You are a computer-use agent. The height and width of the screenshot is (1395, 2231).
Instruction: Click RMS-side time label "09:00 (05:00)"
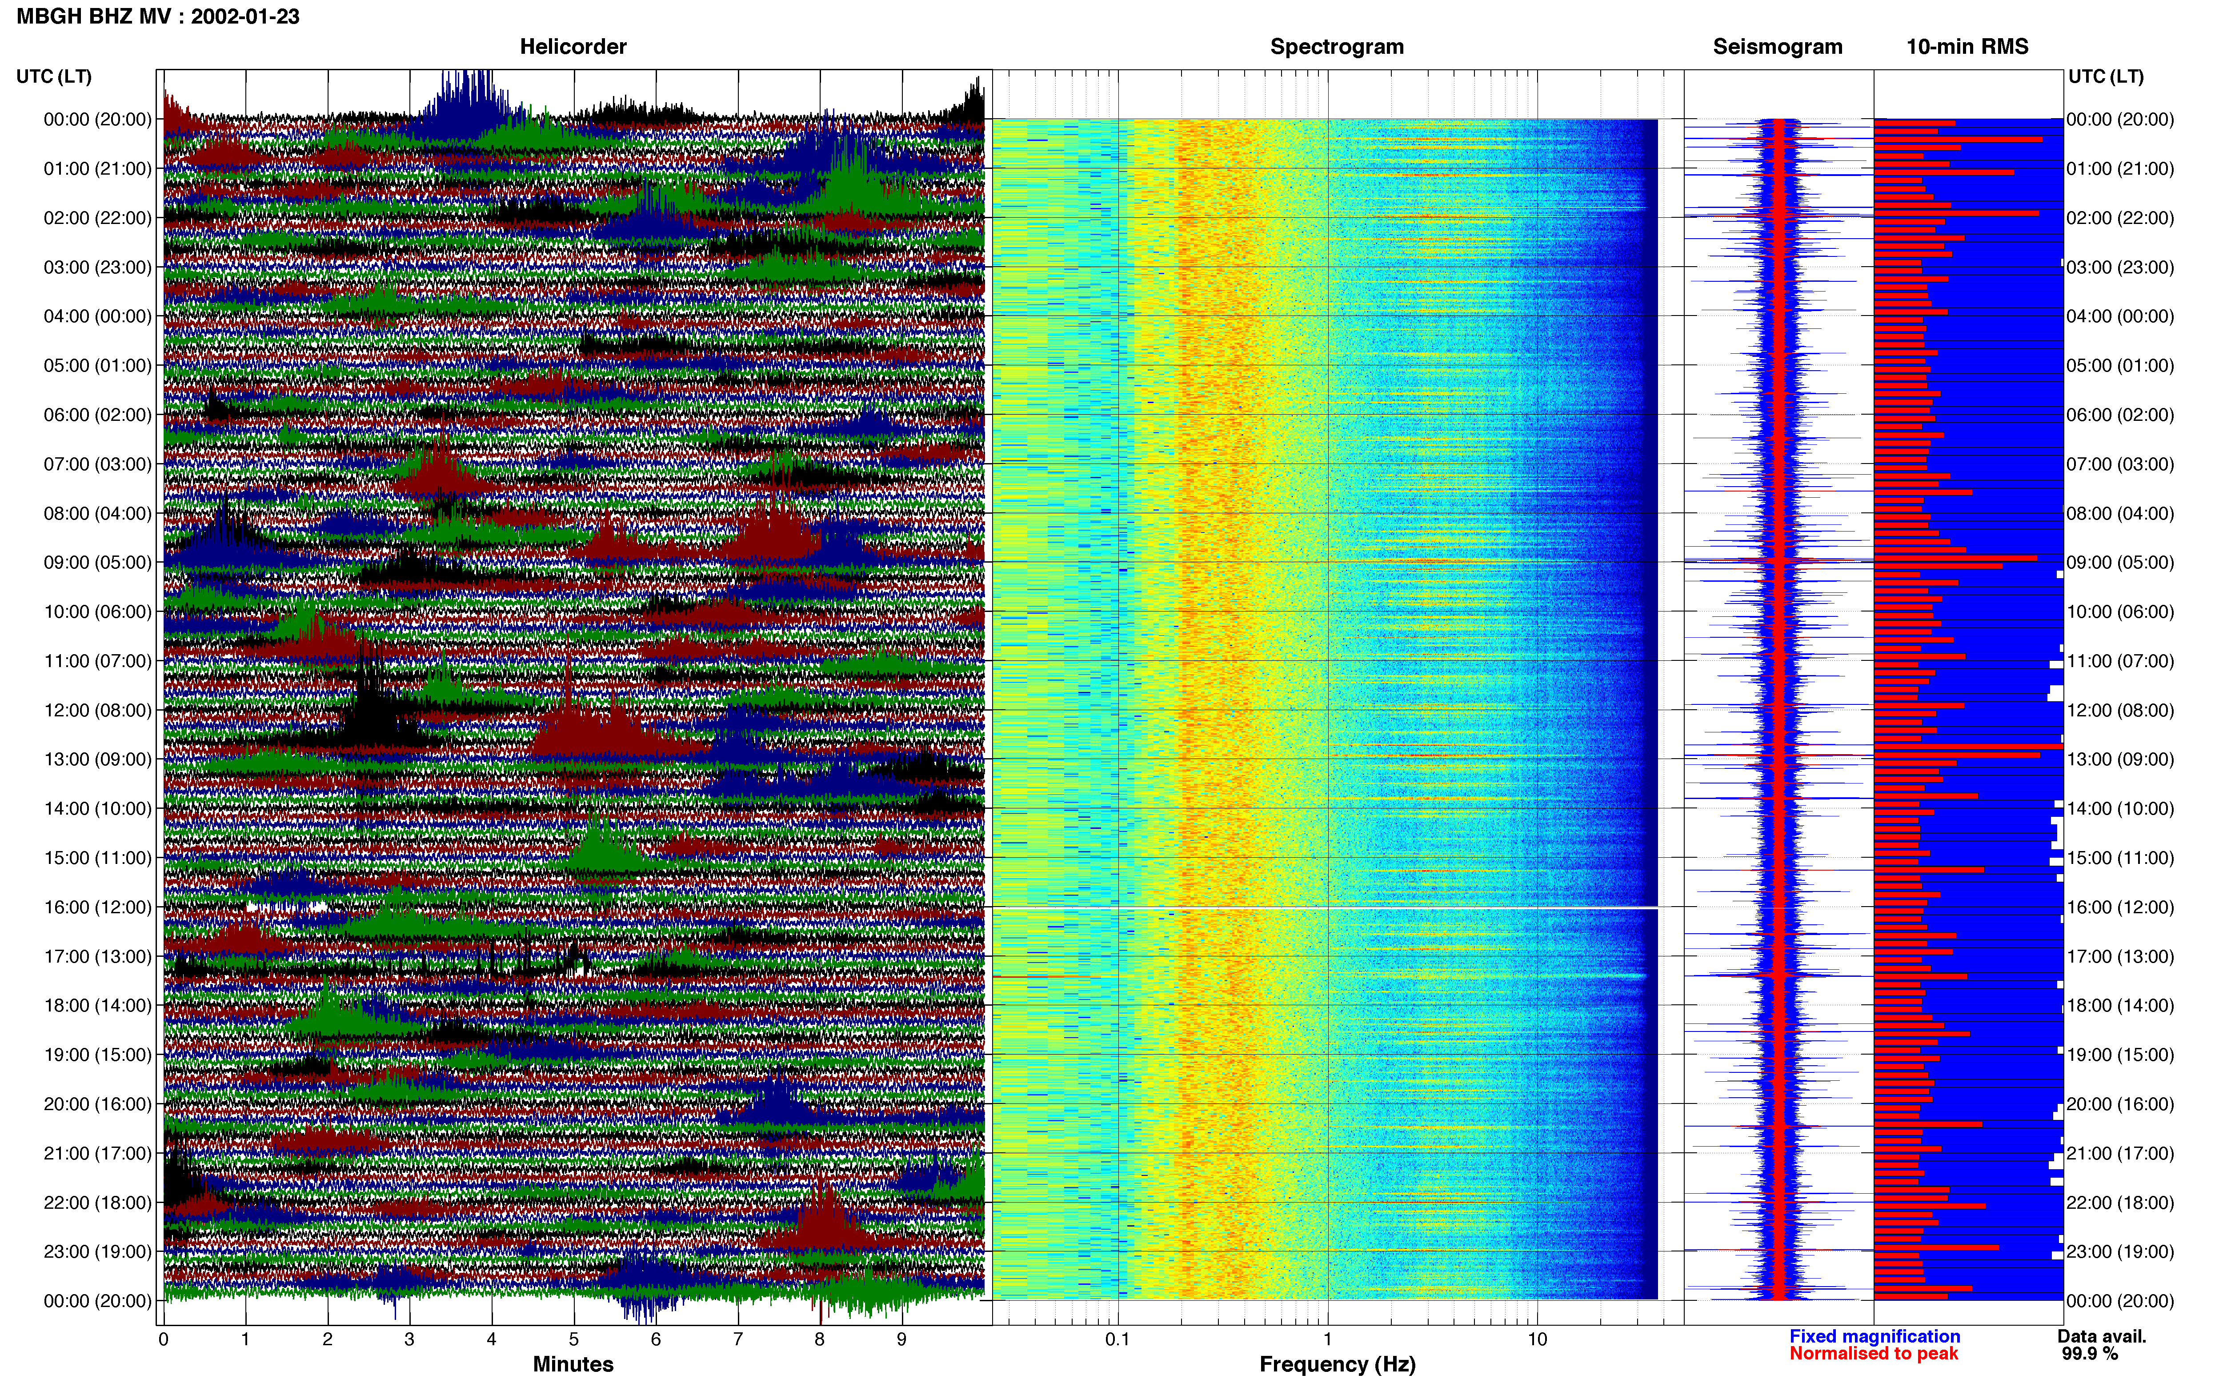(x=2120, y=563)
